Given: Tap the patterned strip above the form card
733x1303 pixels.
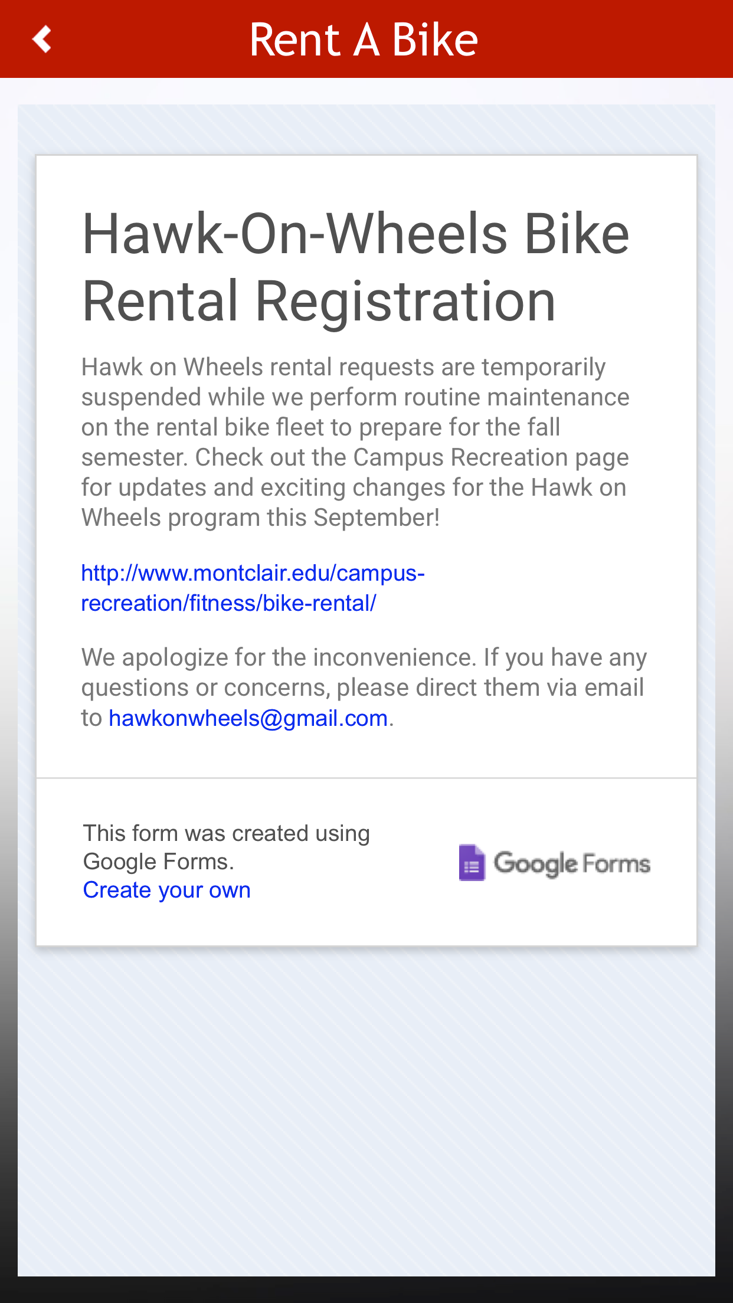Looking at the screenshot, I should (x=366, y=130).
